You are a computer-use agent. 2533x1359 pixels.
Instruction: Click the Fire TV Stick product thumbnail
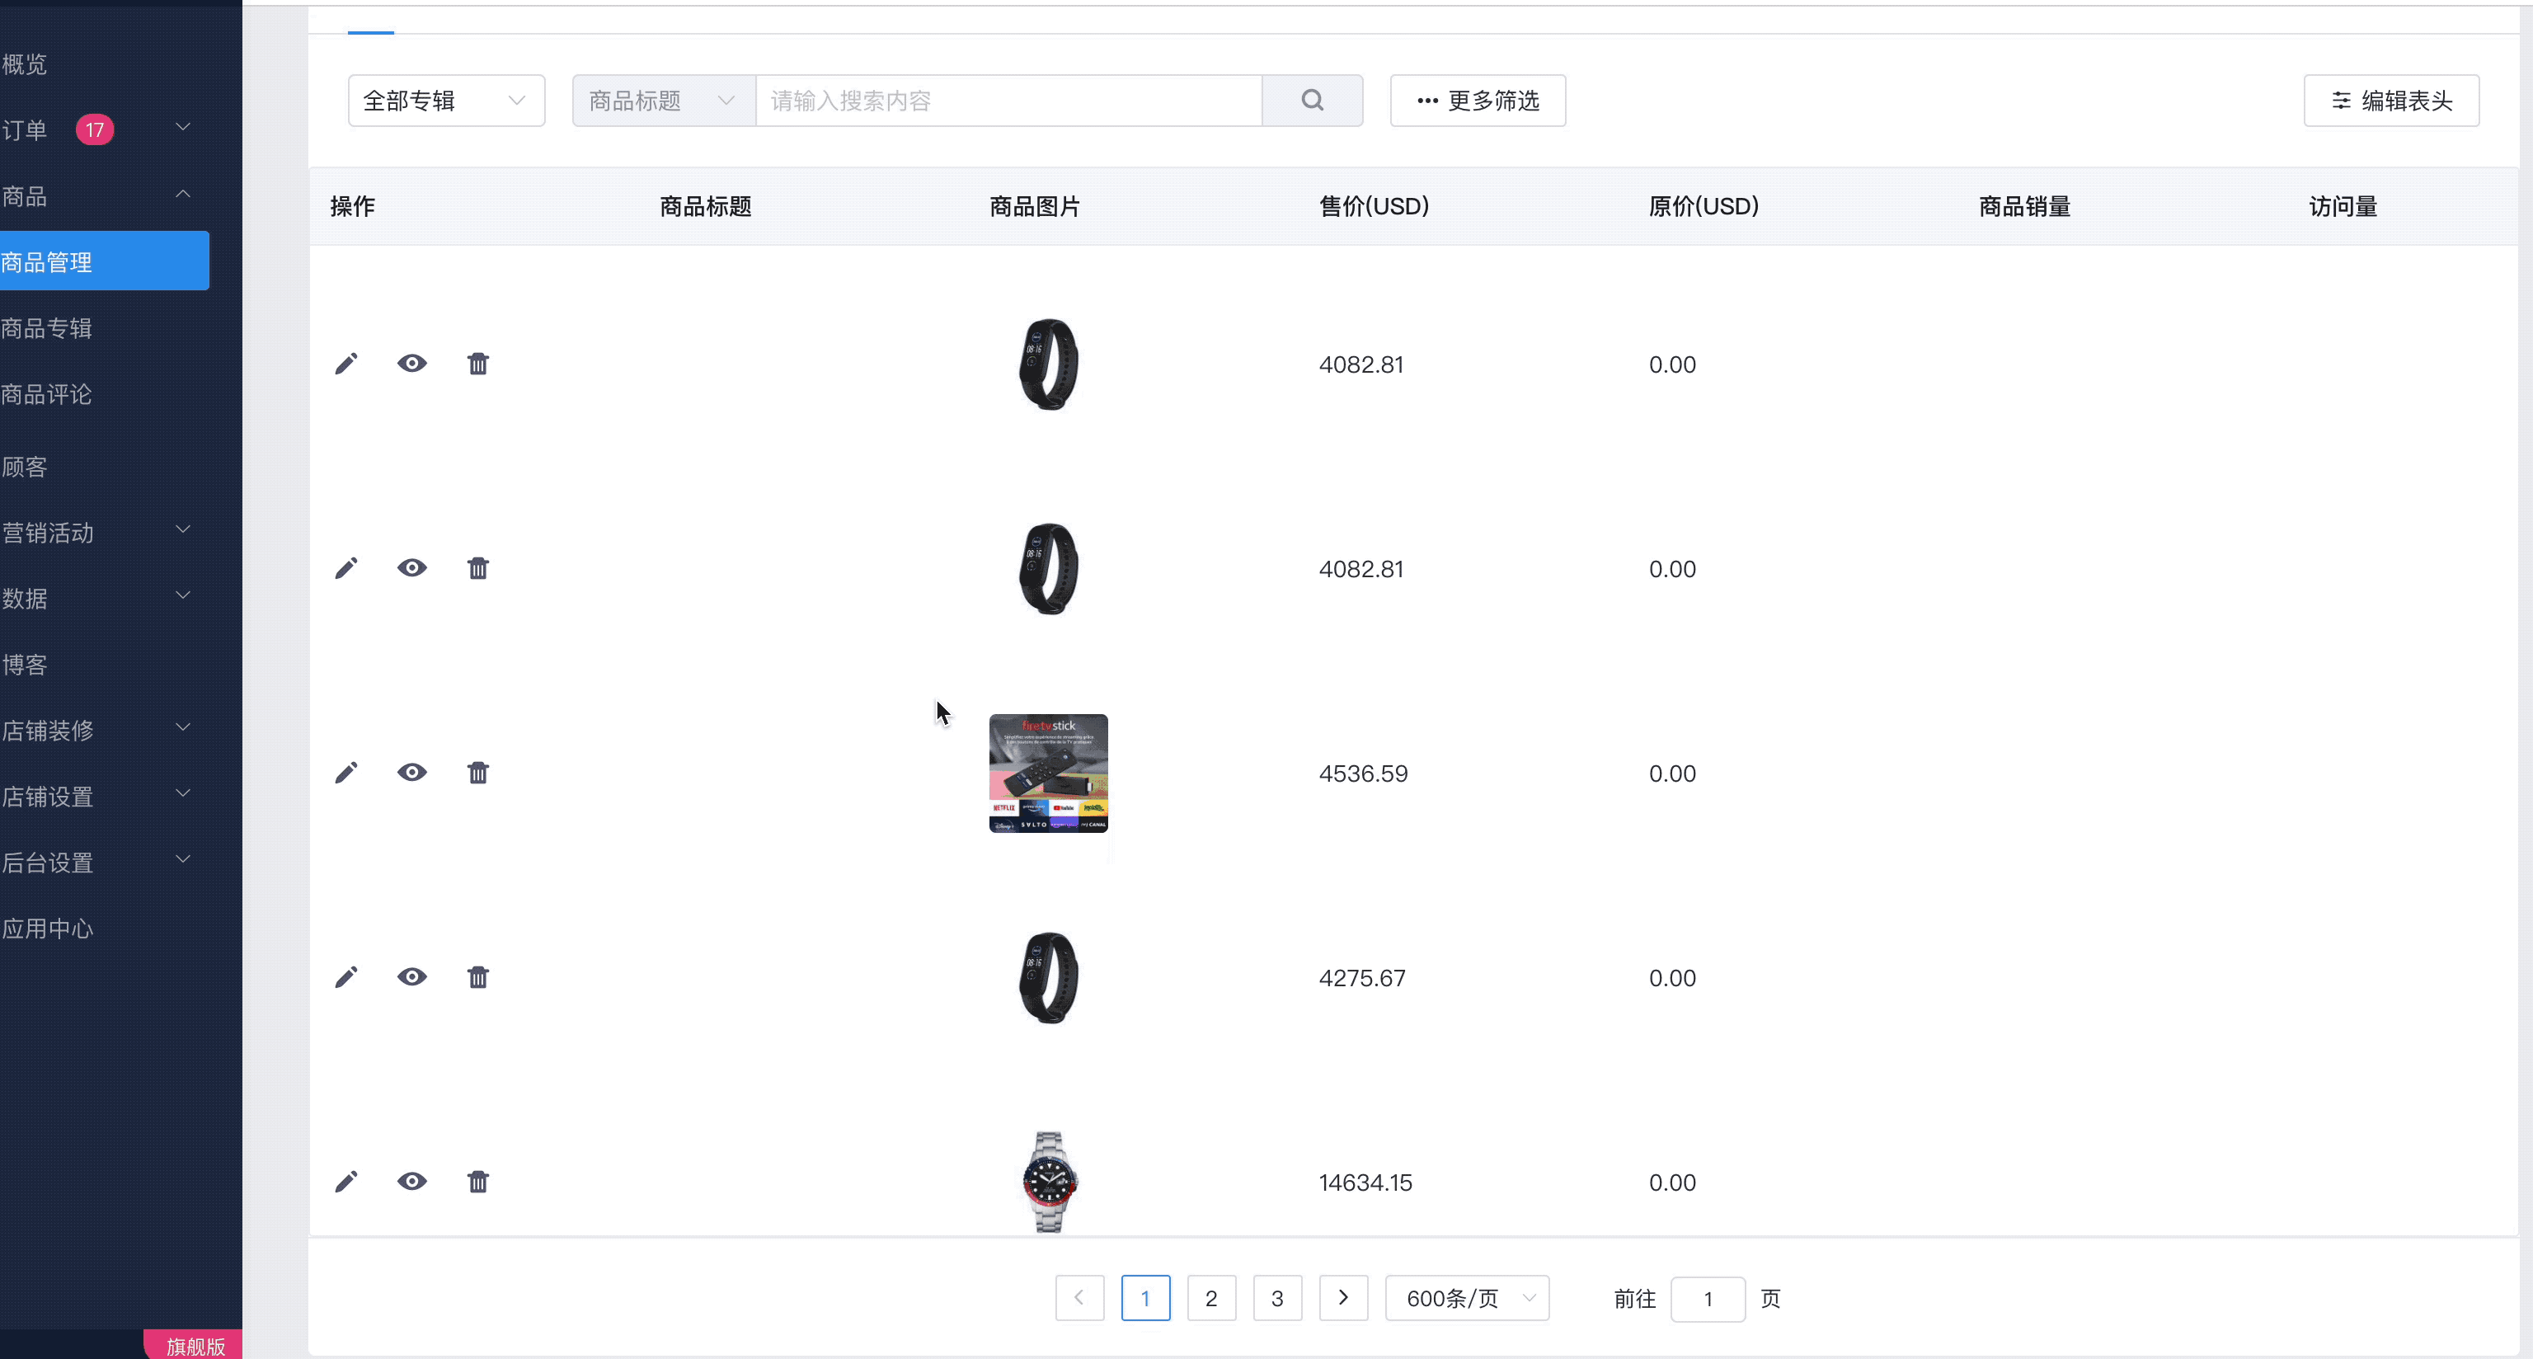click(1048, 773)
